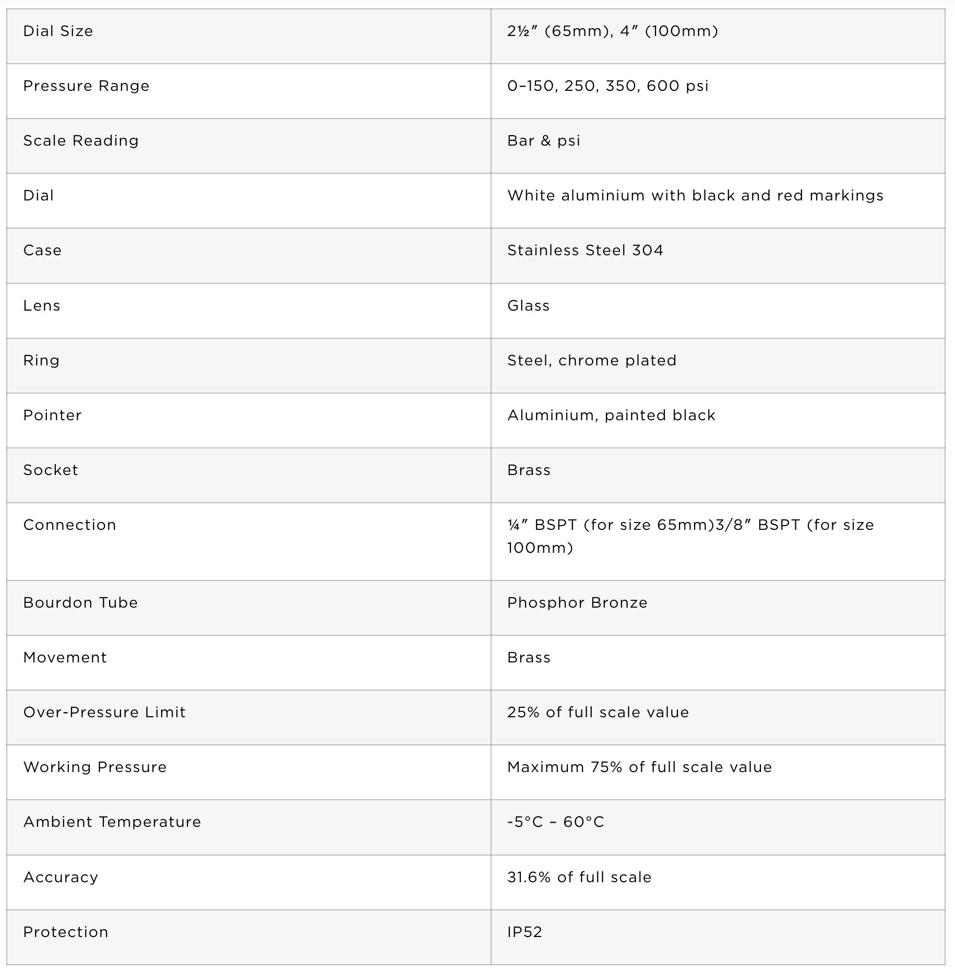Click the IP52 protection rating
The image size is (955, 972).
tap(524, 932)
